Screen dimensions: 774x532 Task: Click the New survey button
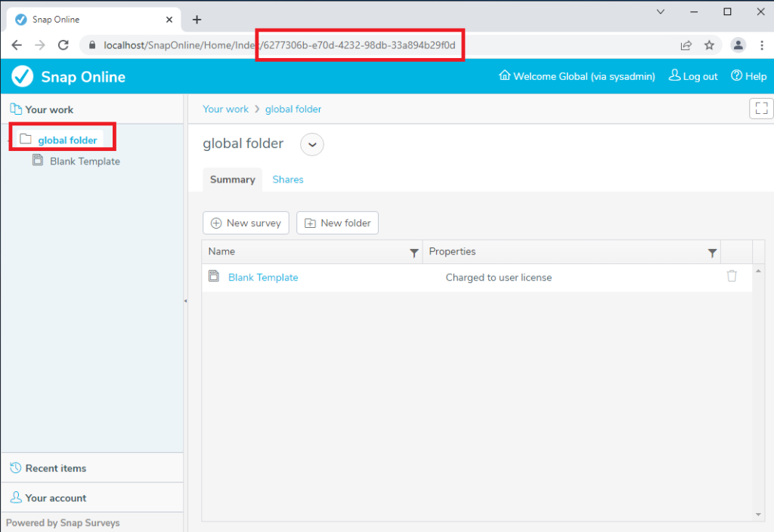pyautogui.click(x=246, y=223)
